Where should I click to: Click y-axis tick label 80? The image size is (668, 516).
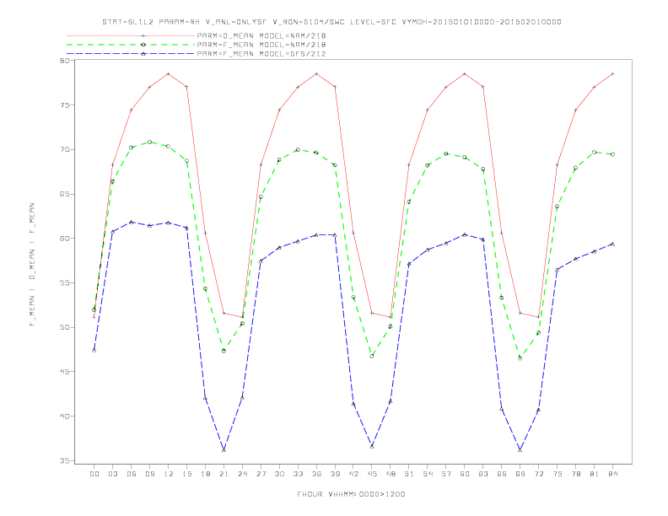[64, 61]
